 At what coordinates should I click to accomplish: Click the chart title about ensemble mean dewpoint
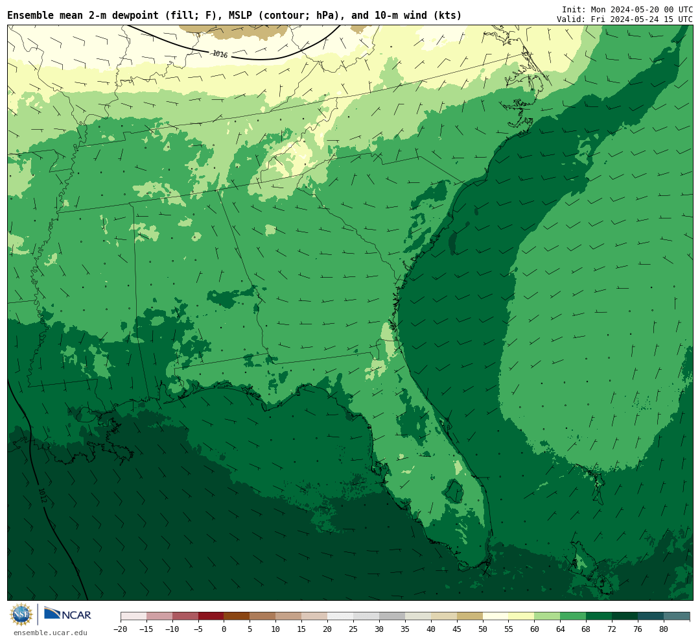pos(235,16)
